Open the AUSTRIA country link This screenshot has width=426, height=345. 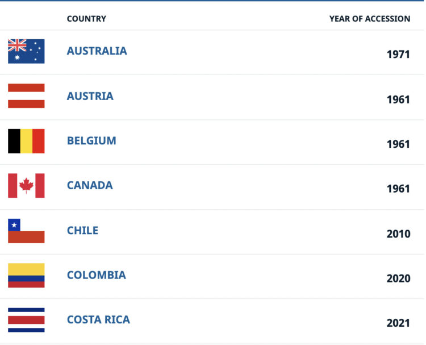(90, 96)
